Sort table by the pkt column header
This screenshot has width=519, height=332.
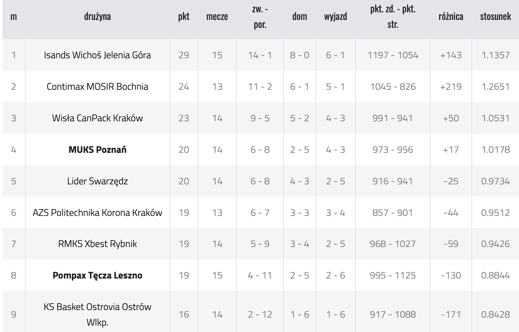tap(184, 18)
